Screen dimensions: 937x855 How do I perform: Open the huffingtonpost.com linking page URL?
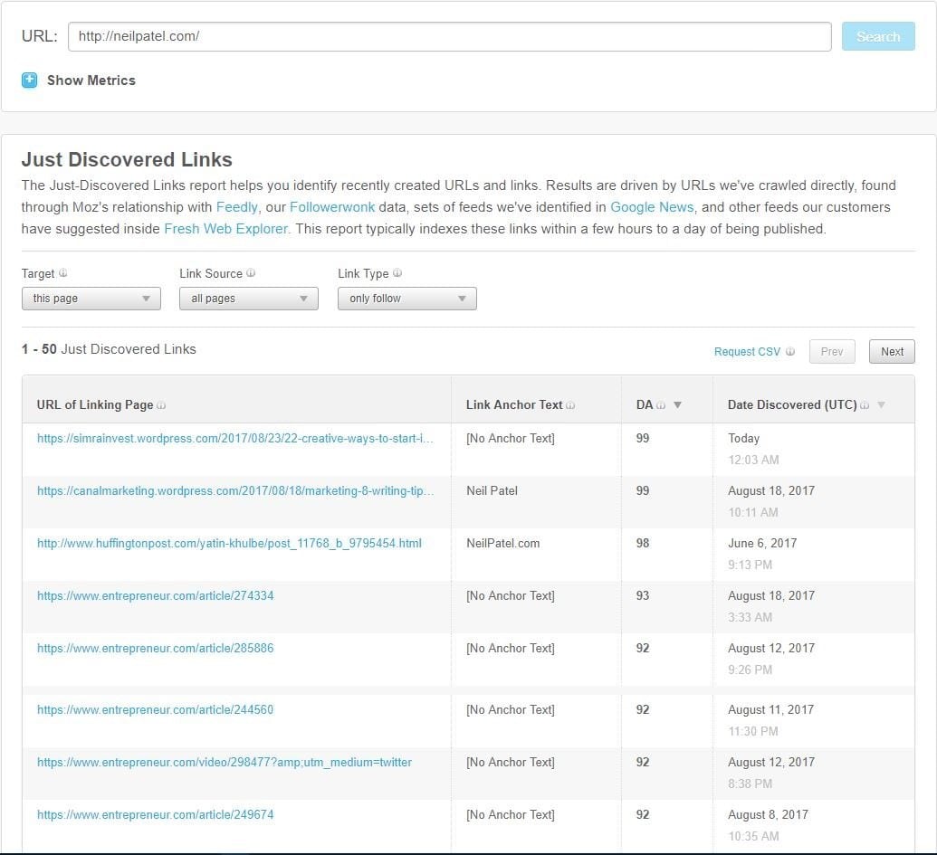(x=229, y=544)
